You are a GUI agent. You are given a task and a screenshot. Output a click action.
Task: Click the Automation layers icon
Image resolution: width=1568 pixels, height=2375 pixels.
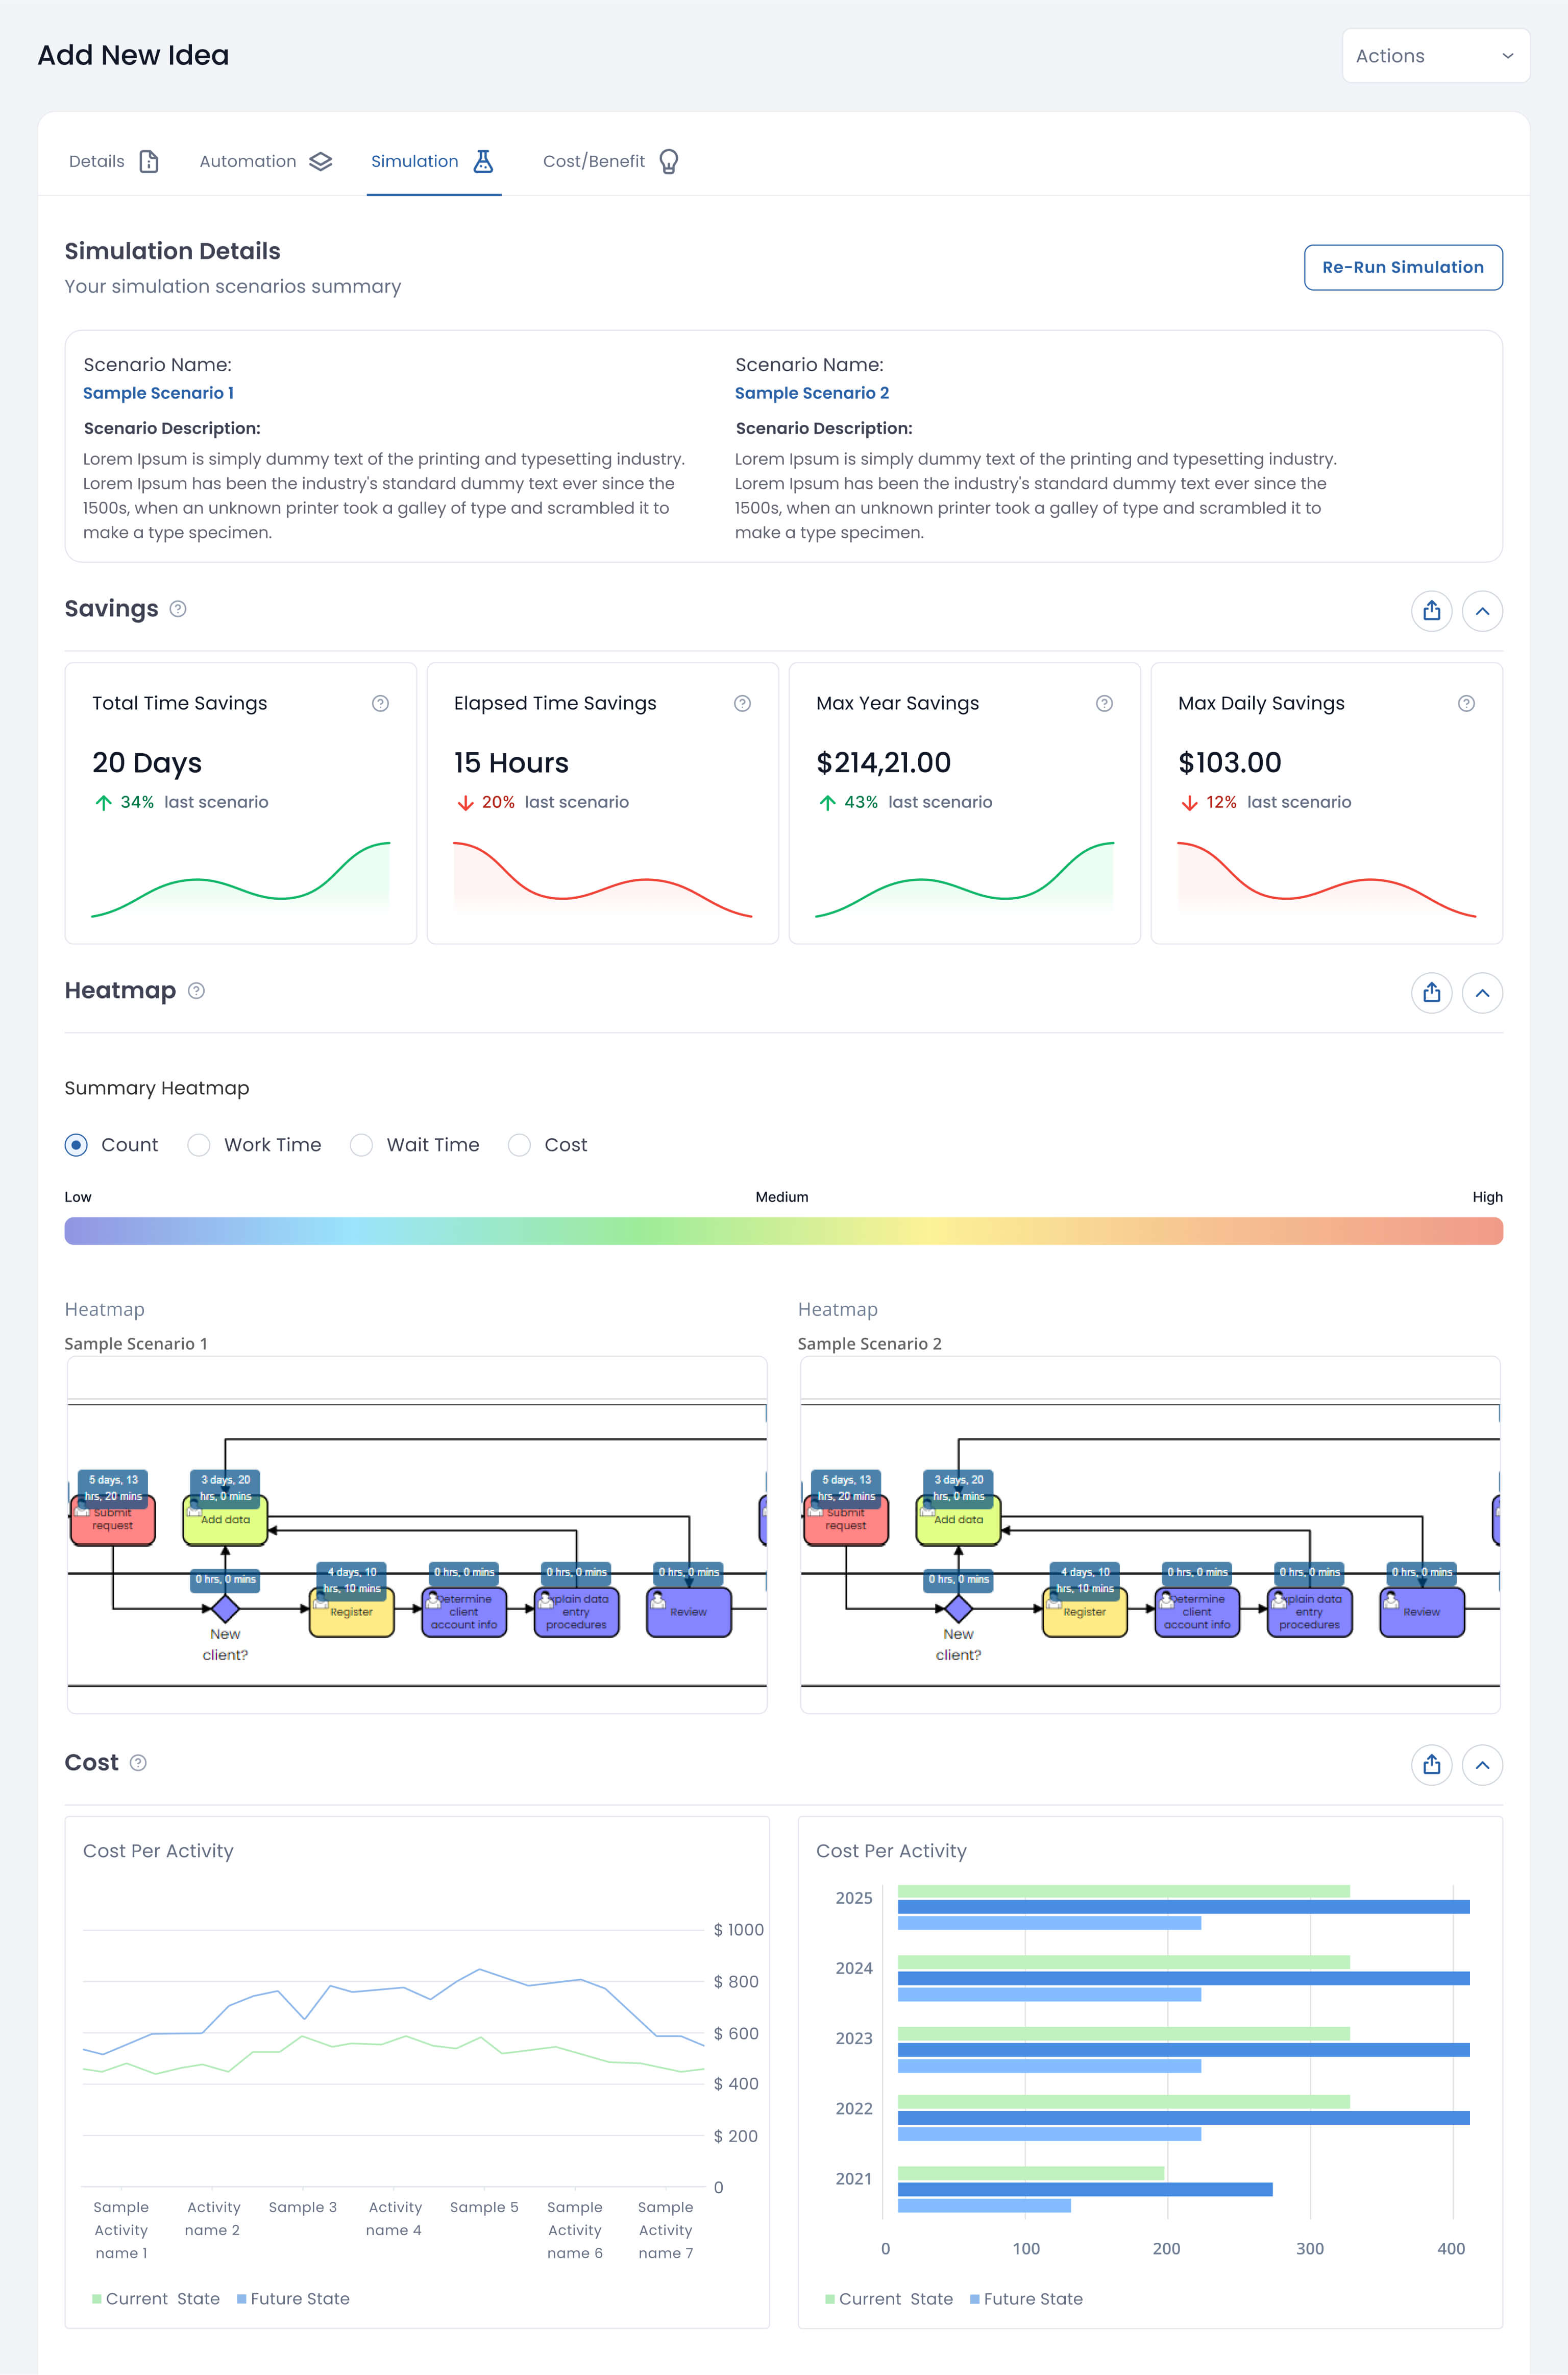tap(320, 161)
